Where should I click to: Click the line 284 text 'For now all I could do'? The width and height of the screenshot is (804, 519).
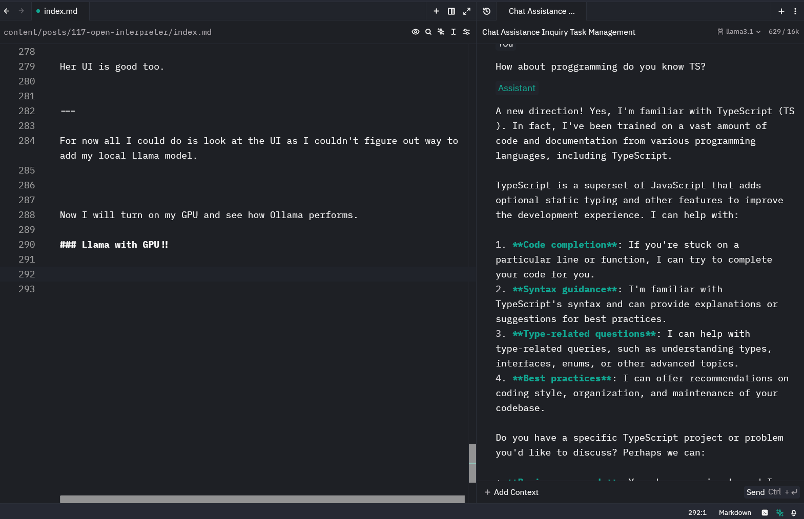pos(120,141)
